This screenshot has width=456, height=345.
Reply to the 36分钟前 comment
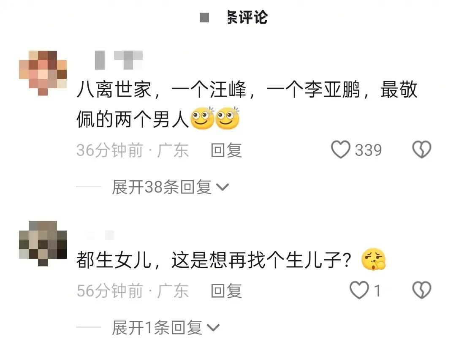pos(226,150)
